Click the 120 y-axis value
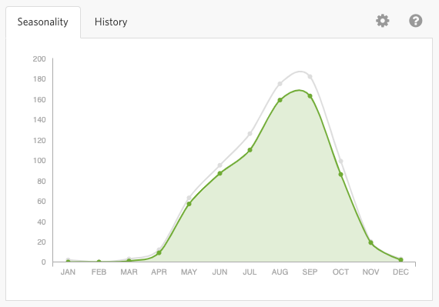Viewport: 439px width, 307px height. tap(39, 140)
